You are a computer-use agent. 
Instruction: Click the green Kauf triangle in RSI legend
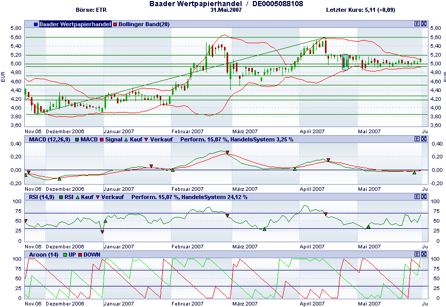(77, 197)
